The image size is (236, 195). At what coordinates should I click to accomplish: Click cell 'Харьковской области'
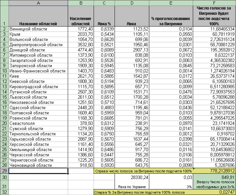tap(38, 139)
